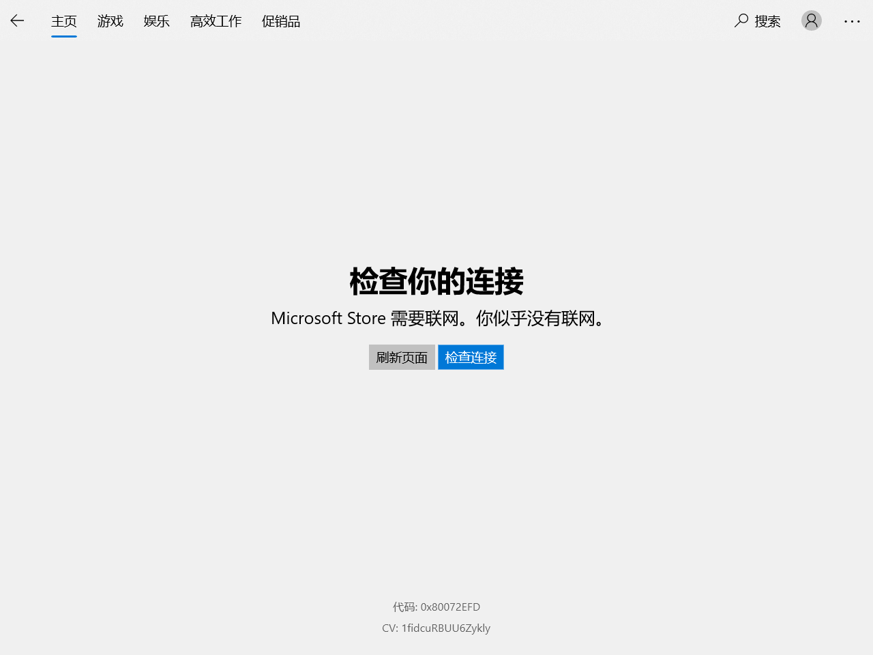Click the blue 检查连接 button

tap(471, 358)
